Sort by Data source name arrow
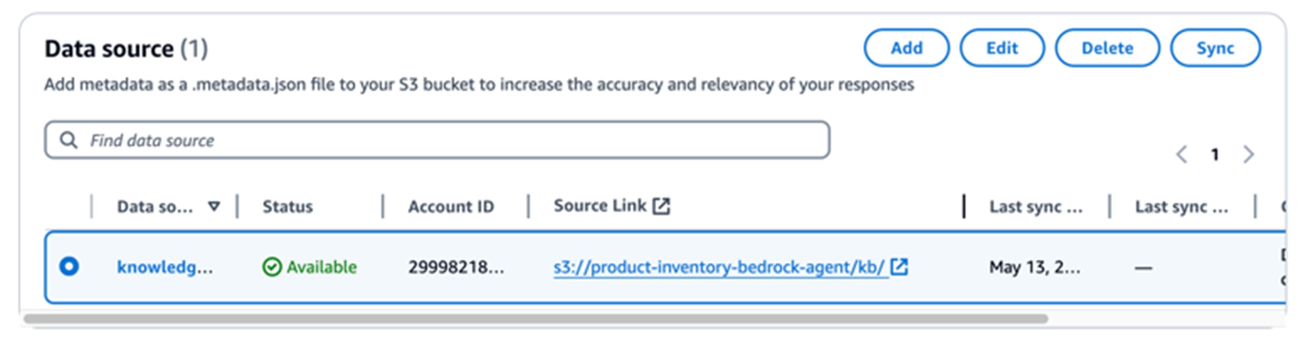This screenshot has width=1308, height=346. pos(214,206)
